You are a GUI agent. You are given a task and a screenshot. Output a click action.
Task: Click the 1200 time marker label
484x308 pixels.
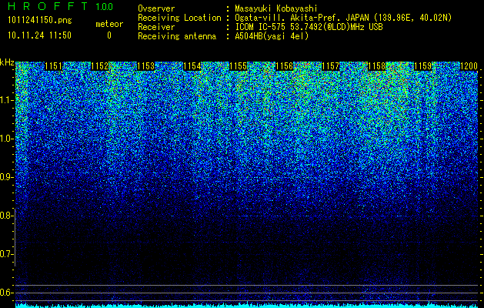[469, 66]
